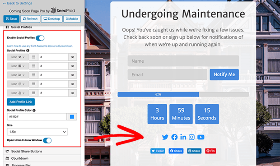Focus the LinkedIn profile URL field
The height and width of the screenshot is (166, 280).
click(x=53, y=75)
